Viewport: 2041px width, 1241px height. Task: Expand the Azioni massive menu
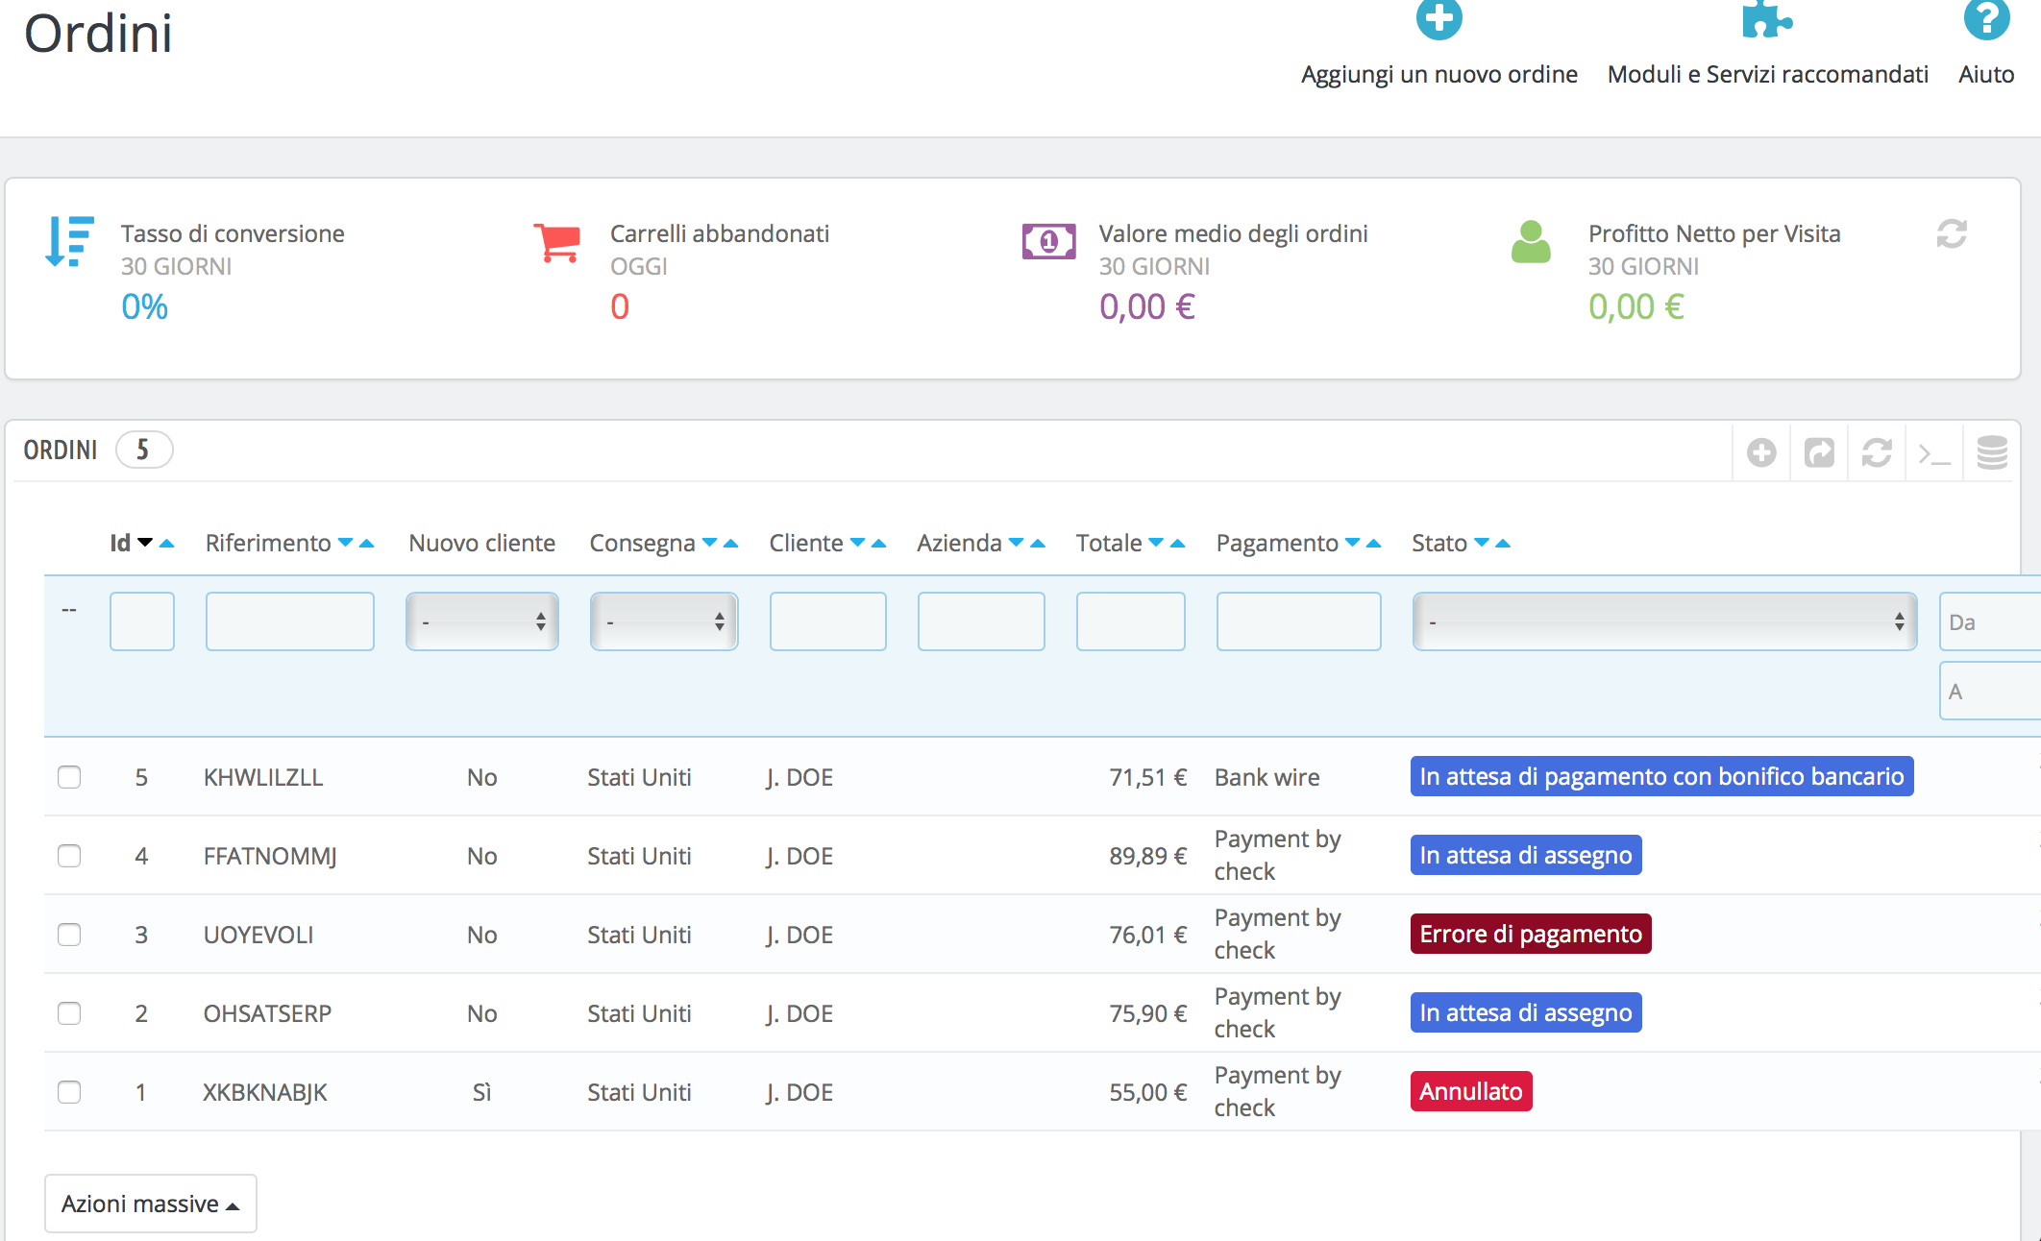point(150,1204)
